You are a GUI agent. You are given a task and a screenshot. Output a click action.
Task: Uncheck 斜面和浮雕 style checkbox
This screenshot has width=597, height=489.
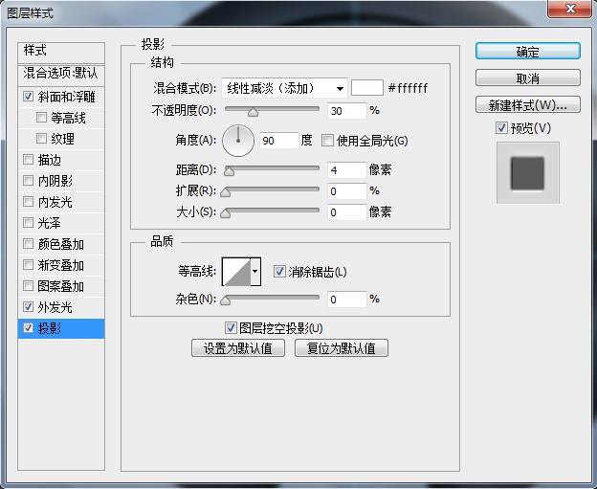[x=28, y=96]
